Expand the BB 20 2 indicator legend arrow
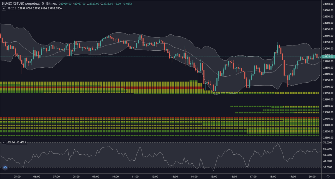 tap(4, 8)
